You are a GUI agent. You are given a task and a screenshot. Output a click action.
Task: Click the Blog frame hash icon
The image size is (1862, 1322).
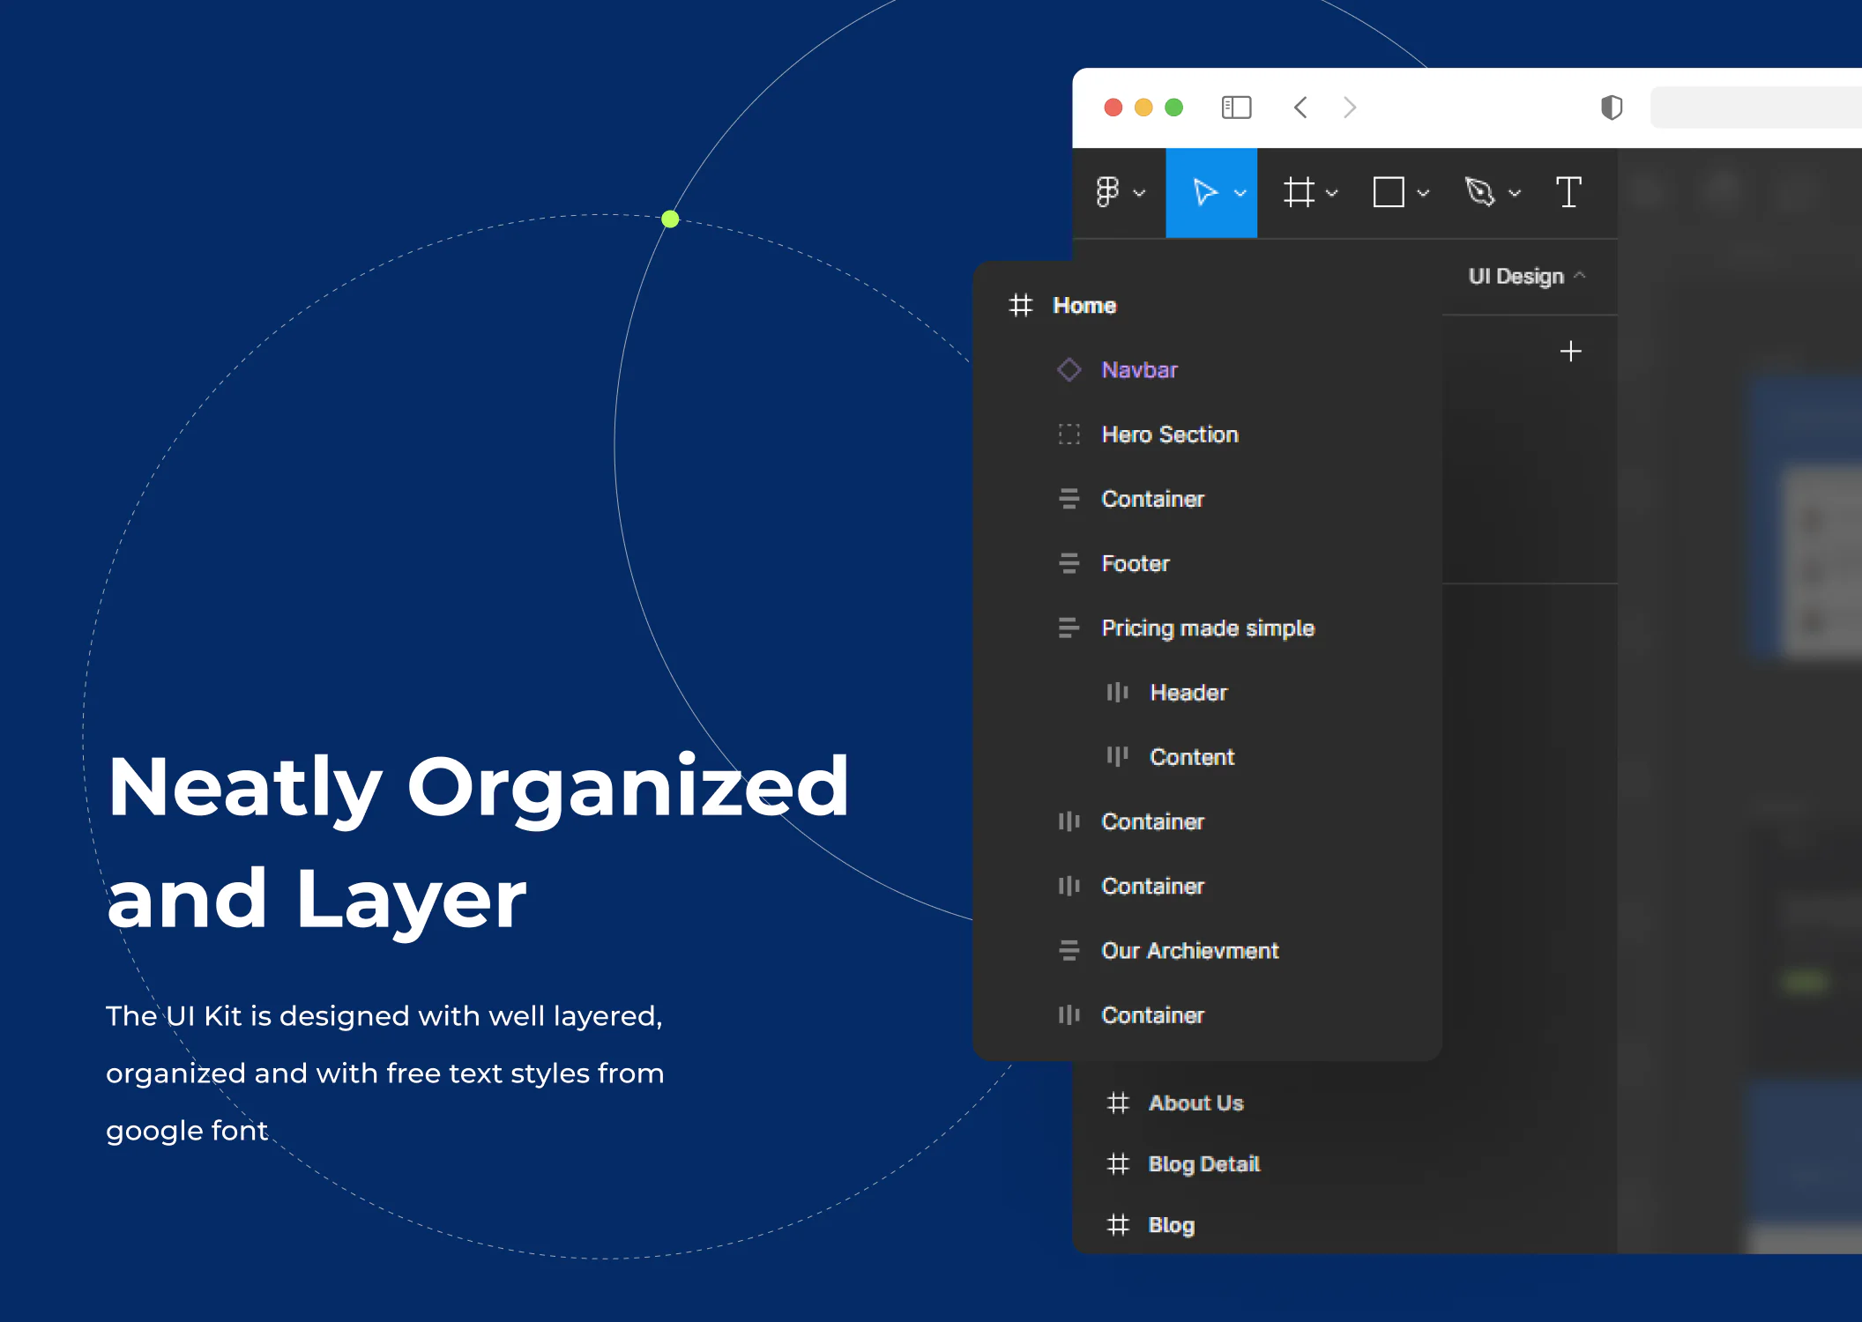(x=1117, y=1225)
